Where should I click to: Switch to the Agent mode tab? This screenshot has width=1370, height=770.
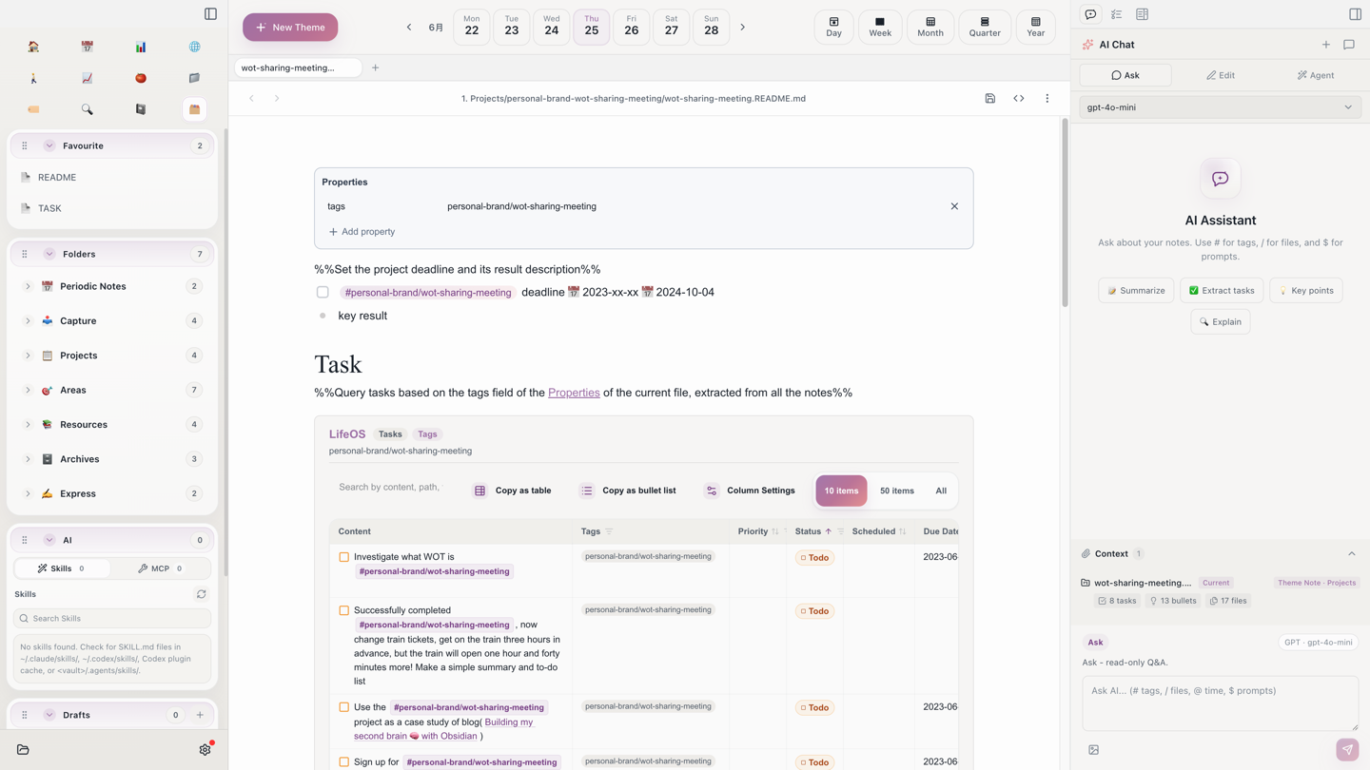pyautogui.click(x=1316, y=75)
